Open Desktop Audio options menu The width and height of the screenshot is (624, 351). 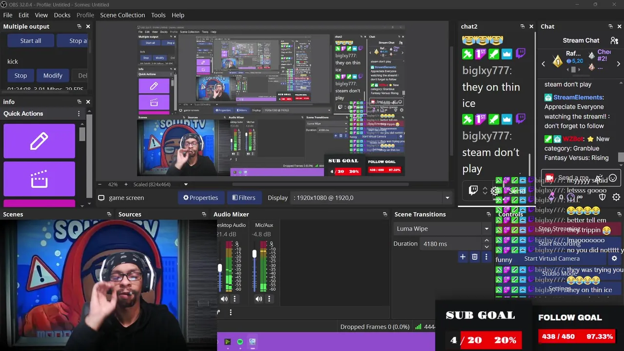(234, 299)
